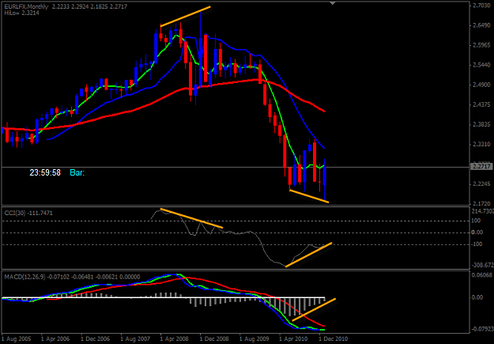Click the 2.6490 price axis value
494x344 pixels.
coord(481,25)
